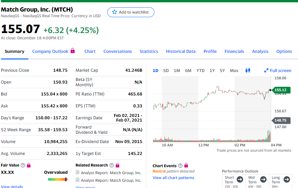The height and width of the screenshot is (188, 298).
Task: Go to the Financials tab
Action: point(234,51)
